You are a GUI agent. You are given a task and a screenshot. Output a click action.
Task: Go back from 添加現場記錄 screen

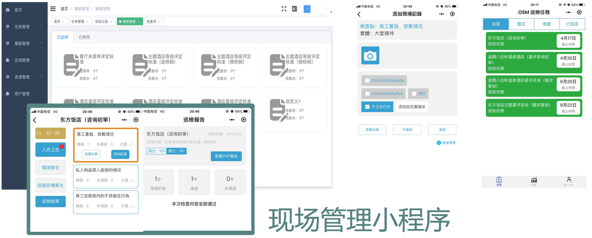[359, 14]
